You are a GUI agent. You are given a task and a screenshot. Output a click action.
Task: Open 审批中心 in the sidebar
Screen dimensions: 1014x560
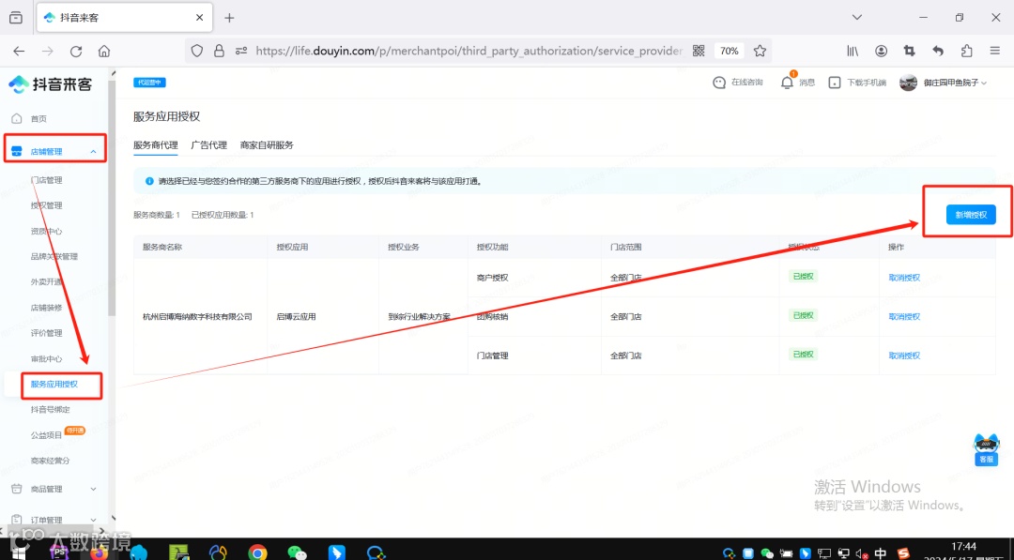tap(47, 358)
